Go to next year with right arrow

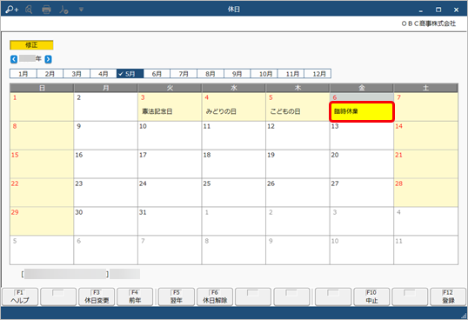tap(48, 59)
